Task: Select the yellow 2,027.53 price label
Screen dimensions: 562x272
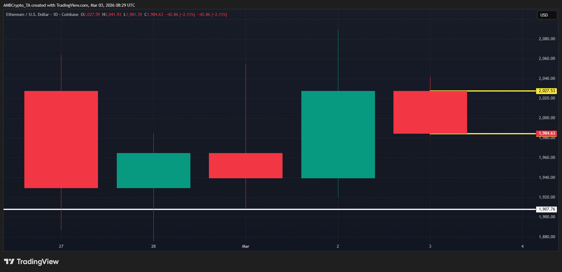Action: pos(547,91)
